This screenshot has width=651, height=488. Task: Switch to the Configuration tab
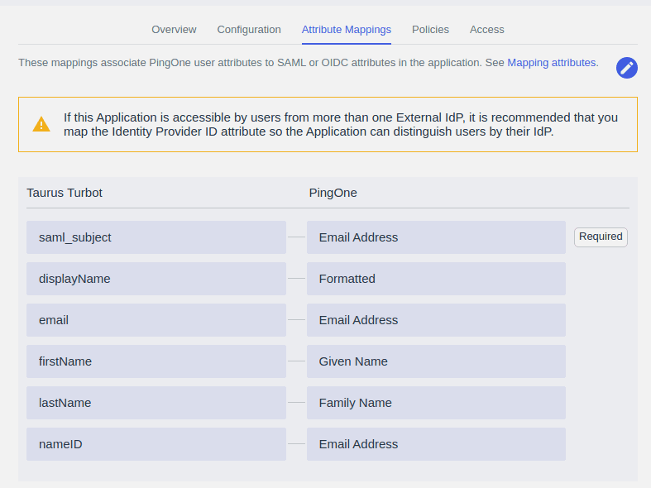[x=249, y=30]
